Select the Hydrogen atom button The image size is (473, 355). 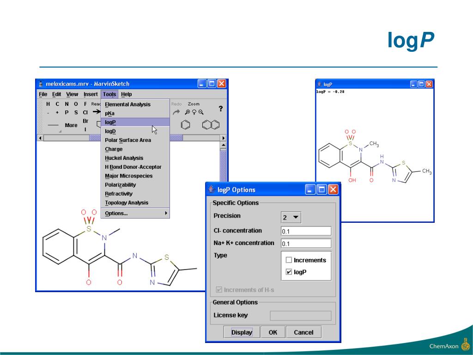point(48,104)
